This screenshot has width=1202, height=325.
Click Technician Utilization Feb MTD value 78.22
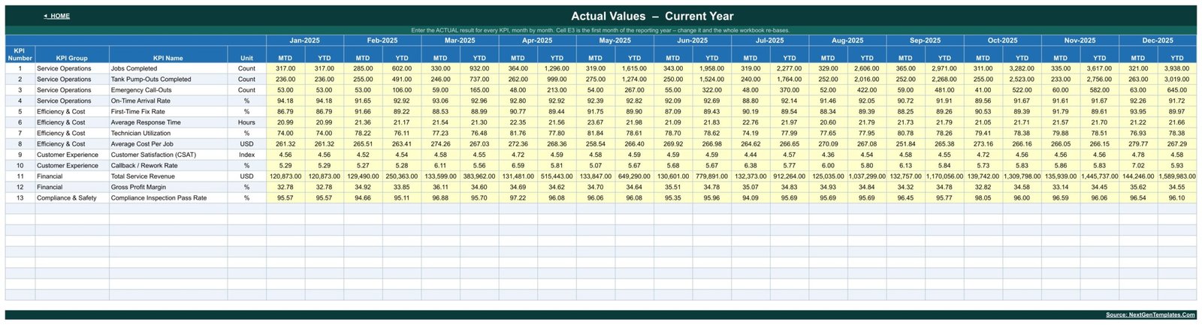[363, 133]
